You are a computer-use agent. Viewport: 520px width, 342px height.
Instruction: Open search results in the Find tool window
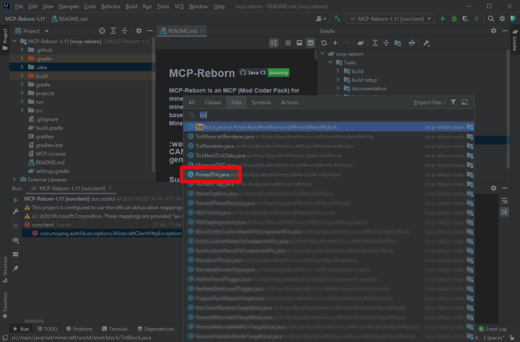[465, 102]
